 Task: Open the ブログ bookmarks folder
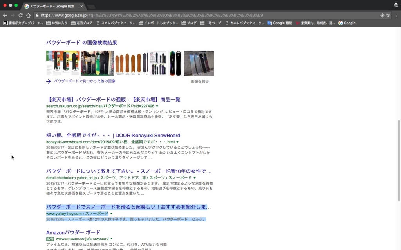pos(189,23)
